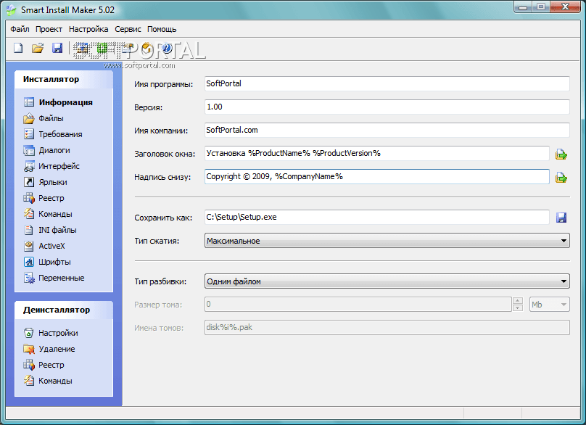Open Команды under the Инсталлятор panel
Viewport: 586px width, 425px height.
48,214
